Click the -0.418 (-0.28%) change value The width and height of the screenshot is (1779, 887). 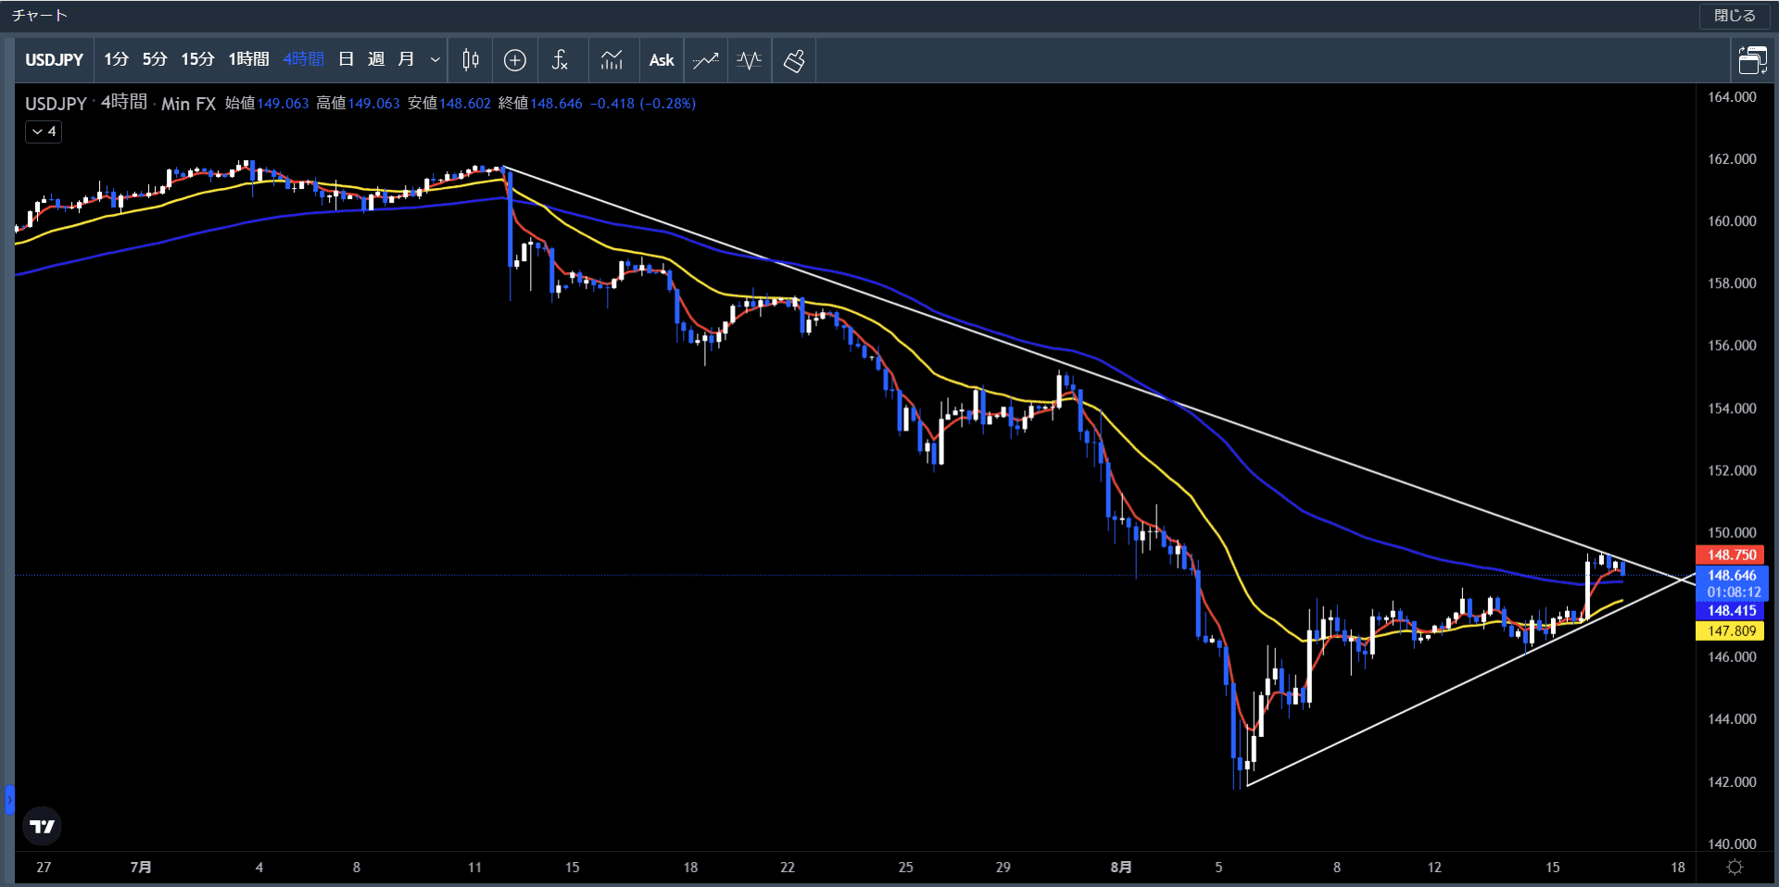tap(643, 104)
